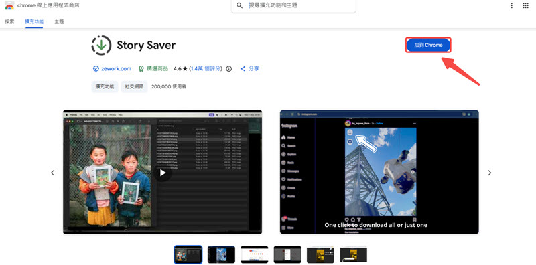Click the Story Saver title text

pyautogui.click(x=146, y=45)
